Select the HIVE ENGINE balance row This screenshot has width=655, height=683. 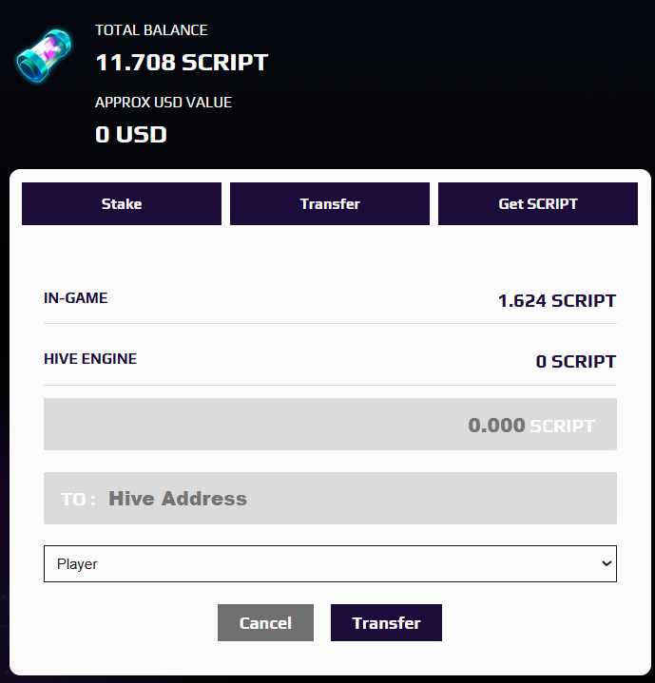tap(330, 360)
